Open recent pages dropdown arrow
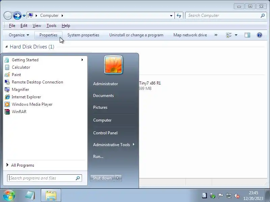The height and width of the screenshot is (202, 270). (x=24, y=16)
